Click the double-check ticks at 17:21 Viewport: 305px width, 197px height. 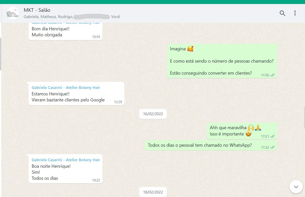pos(273,136)
